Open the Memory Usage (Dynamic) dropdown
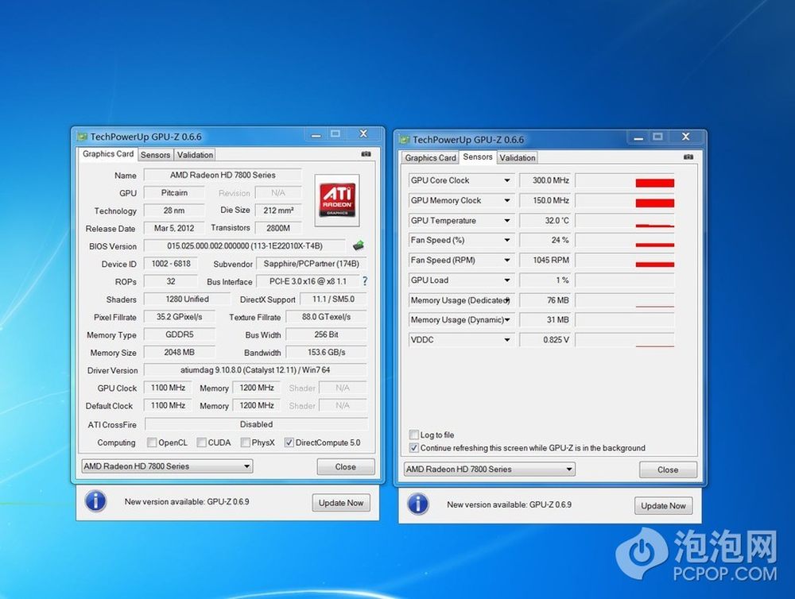The height and width of the screenshot is (599, 795). (506, 320)
